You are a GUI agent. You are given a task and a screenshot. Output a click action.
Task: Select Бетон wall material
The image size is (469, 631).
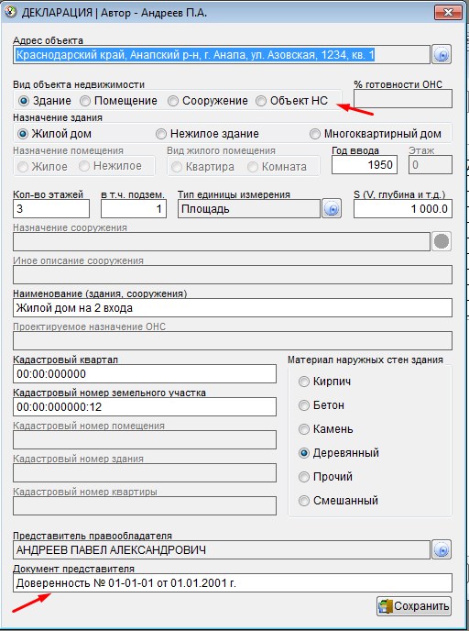(322, 404)
